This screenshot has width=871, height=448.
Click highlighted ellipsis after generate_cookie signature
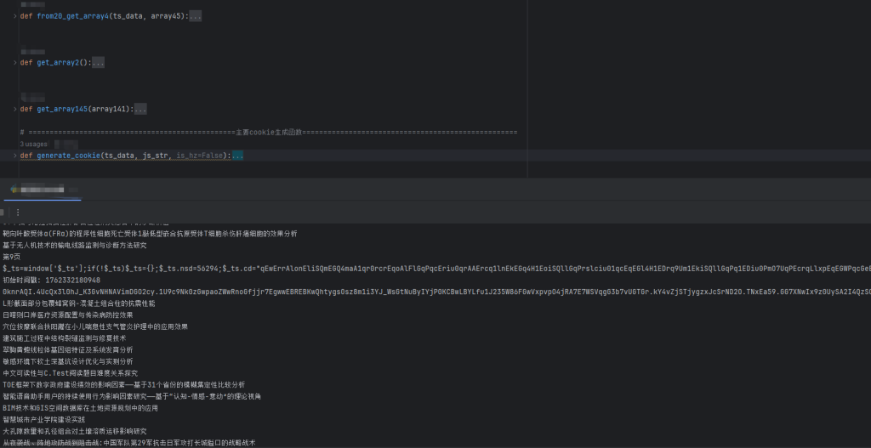[237, 156]
